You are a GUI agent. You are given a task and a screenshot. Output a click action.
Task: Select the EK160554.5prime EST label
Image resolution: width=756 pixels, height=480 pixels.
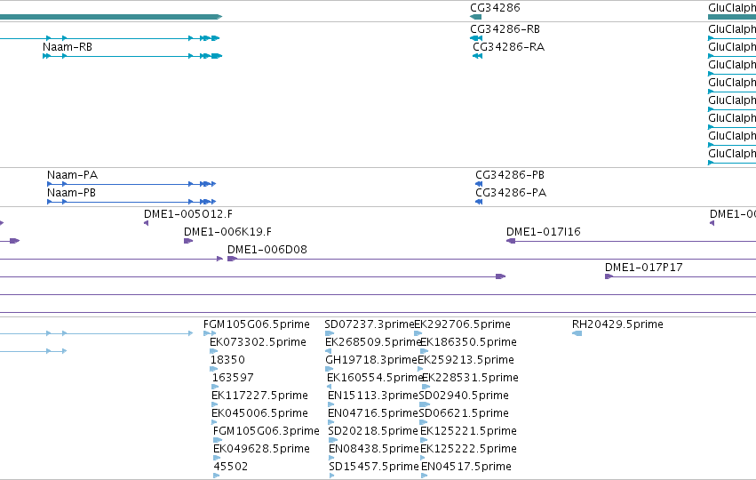[x=375, y=378]
